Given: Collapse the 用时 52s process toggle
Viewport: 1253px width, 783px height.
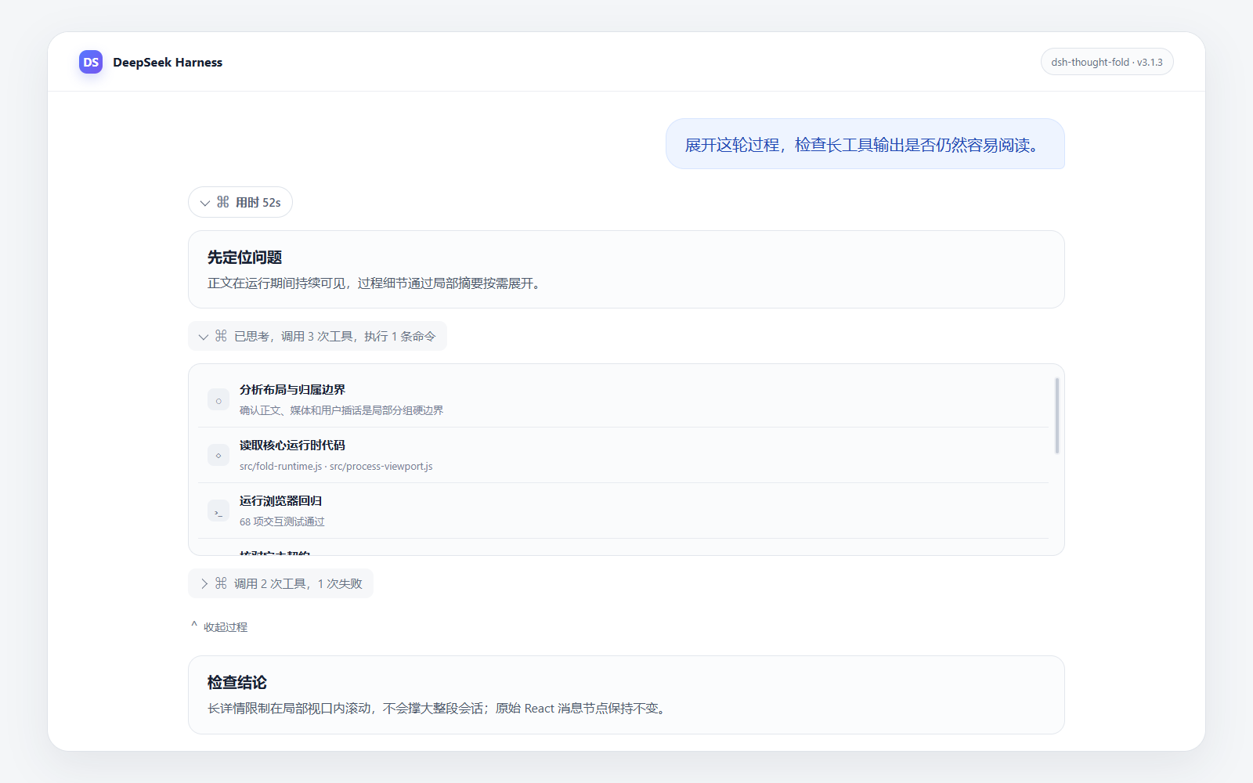Looking at the screenshot, I should [x=240, y=202].
